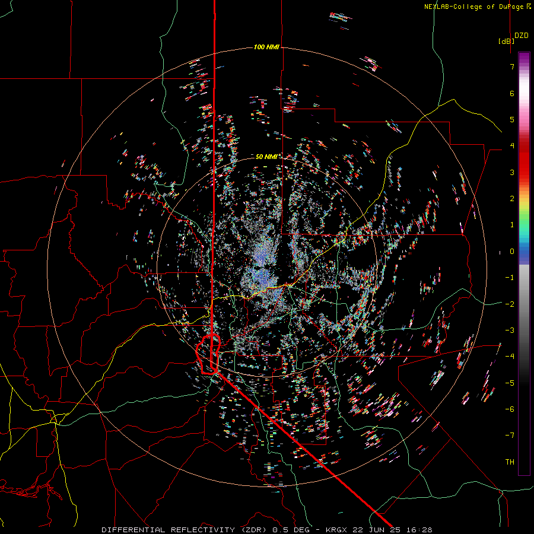Click the -4 dB scale label
This screenshot has height=534, width=534.
point(510,356)
